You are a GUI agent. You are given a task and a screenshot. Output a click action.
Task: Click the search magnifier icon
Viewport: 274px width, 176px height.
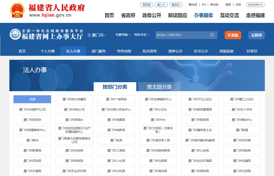(x=212, y=35)
